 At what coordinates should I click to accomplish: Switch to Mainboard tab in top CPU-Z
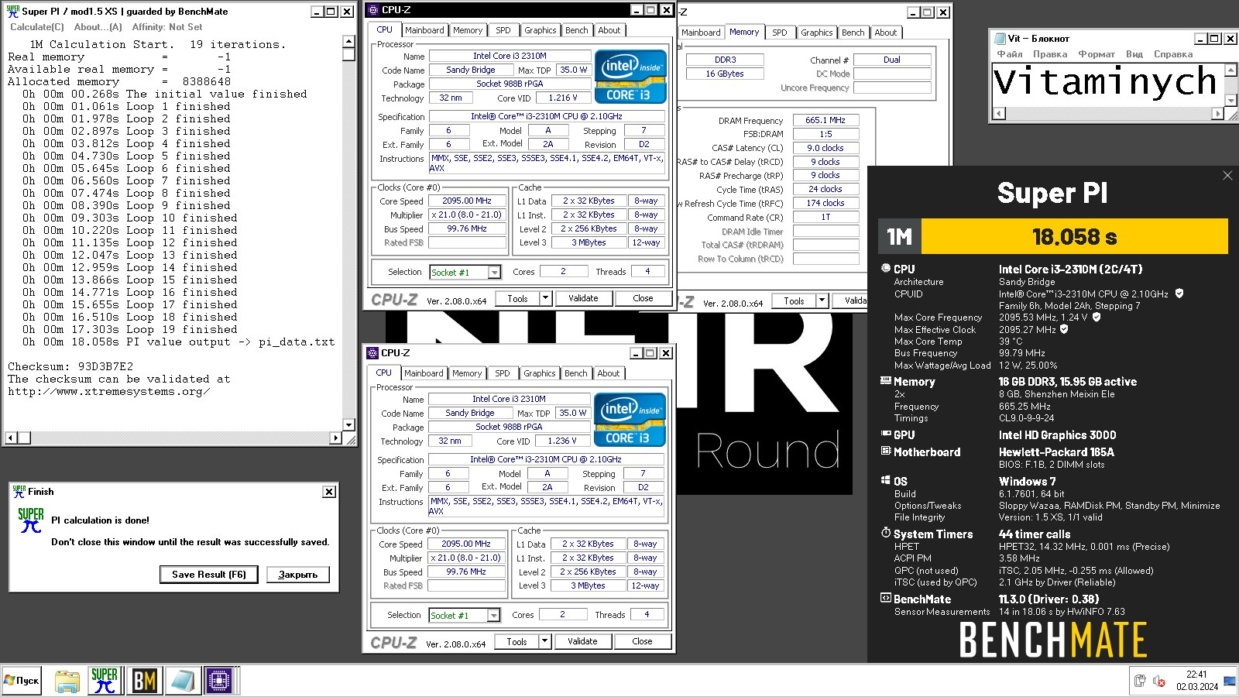coord(424,30)
